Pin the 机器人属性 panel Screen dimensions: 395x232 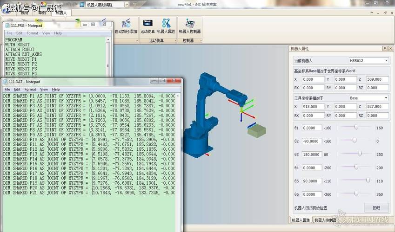pos(385,49)
